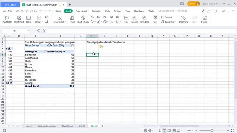The height and width of the screenshot is (133, 237).
Task: Switch to the Data tab
Action: [x=107, y=11]
